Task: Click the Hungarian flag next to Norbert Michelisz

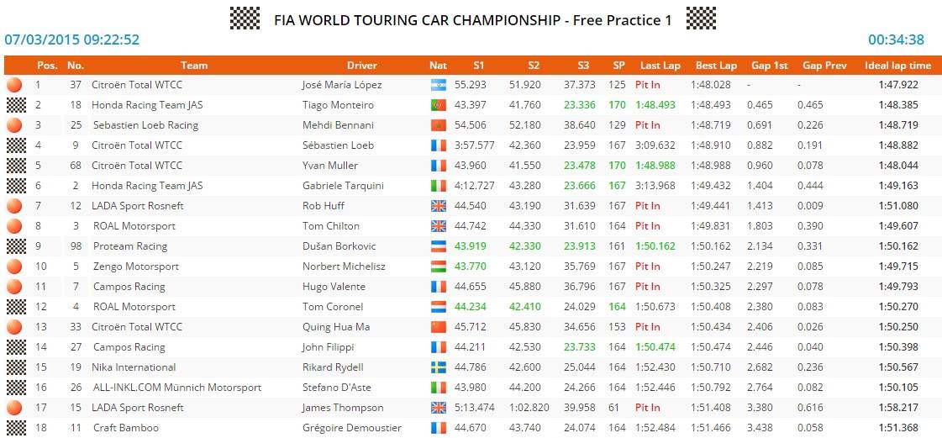Action: (438, 266)
